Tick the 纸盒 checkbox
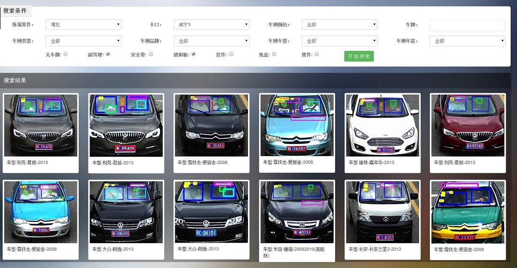 [274, 54]
